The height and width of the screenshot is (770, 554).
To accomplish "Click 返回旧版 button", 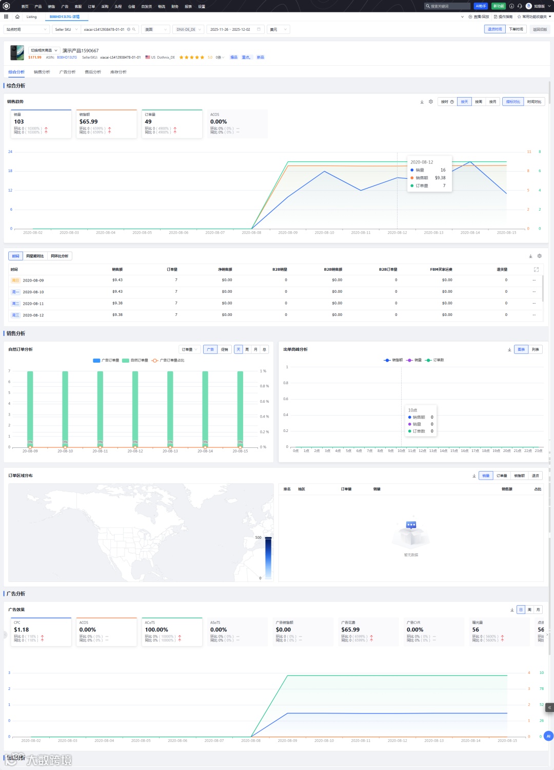I will tap(540, 29).
